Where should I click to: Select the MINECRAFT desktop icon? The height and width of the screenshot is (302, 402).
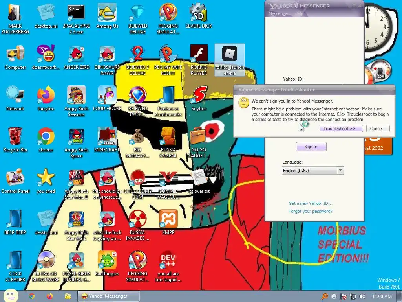click(107, 140)
